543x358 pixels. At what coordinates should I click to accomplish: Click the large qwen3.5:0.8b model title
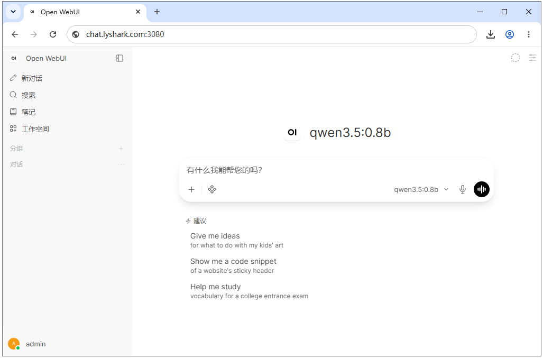350,133
